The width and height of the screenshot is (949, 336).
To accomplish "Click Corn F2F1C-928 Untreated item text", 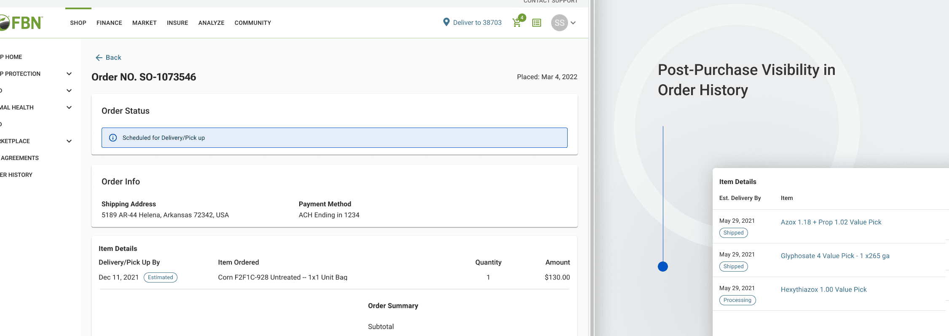I will pos(283,277).
